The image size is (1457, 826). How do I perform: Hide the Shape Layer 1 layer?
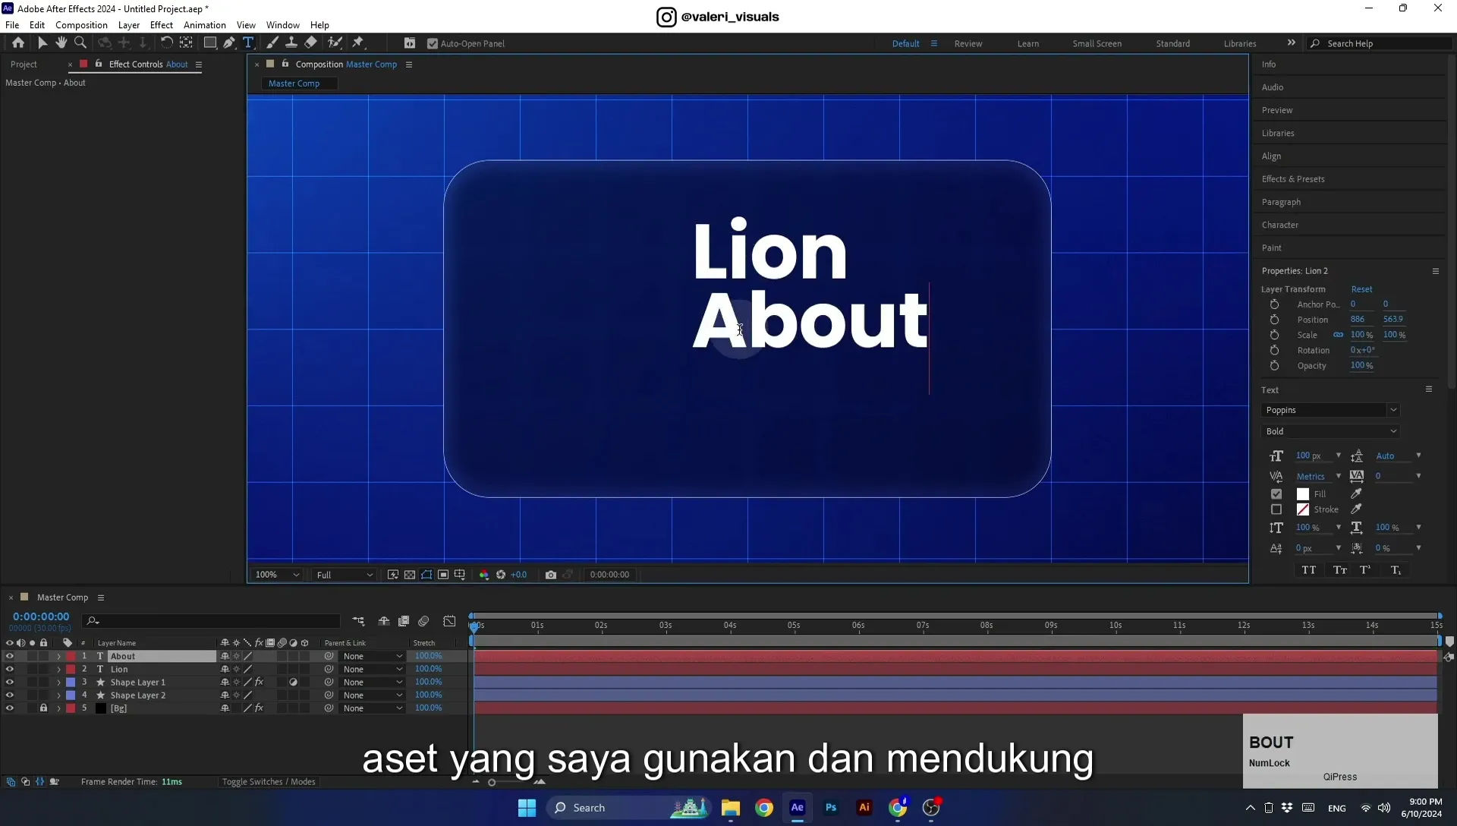tap(9, 683)
